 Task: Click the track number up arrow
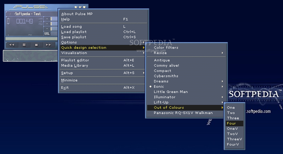tap(8, 18)
